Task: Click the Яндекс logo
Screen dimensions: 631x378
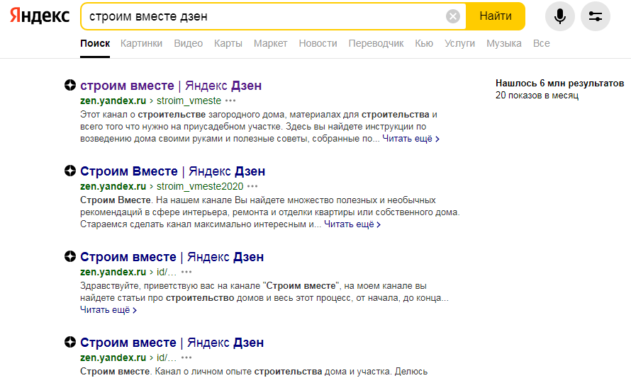Action: pyautogui.click(x=40, y=16)
